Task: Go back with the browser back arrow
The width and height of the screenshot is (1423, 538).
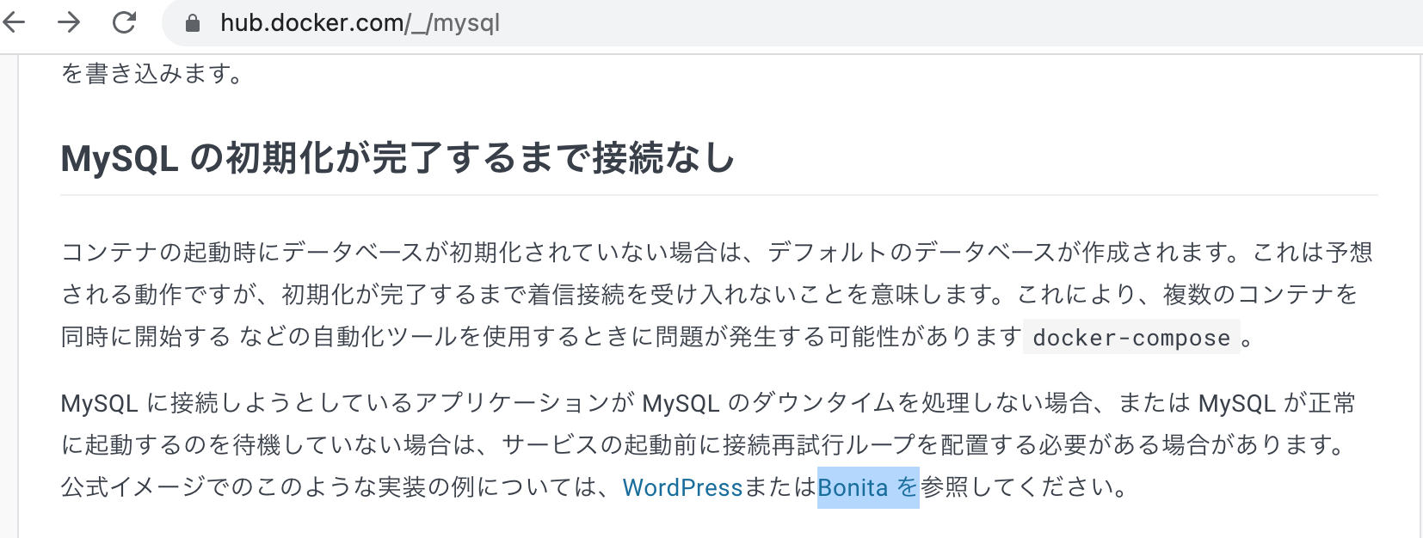Action: click(x=14, y=22)
